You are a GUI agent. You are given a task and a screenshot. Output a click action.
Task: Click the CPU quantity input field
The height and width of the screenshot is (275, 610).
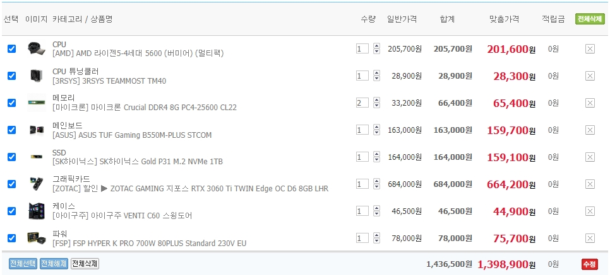(362, 49)
